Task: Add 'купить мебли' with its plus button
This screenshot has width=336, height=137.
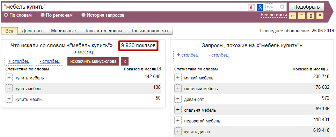Action: pos(9,99)
